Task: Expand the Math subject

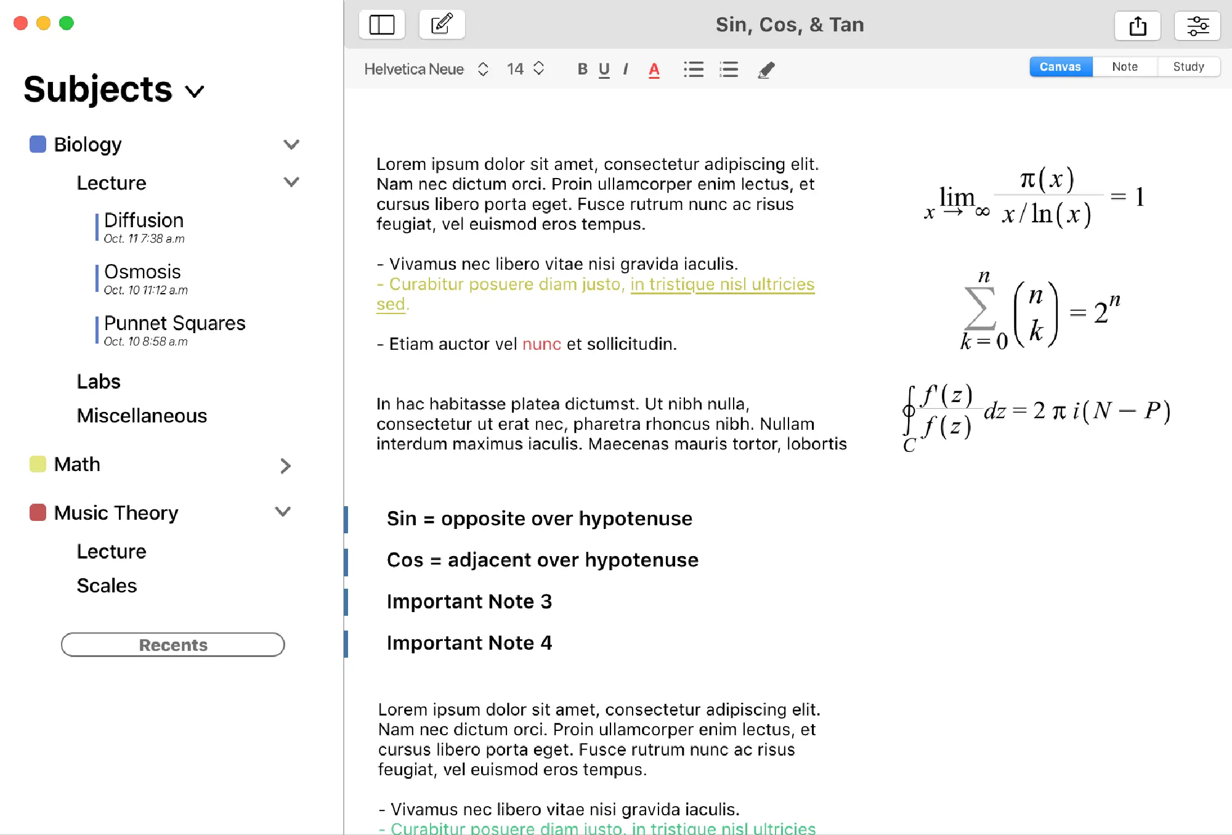Action: 285,466
